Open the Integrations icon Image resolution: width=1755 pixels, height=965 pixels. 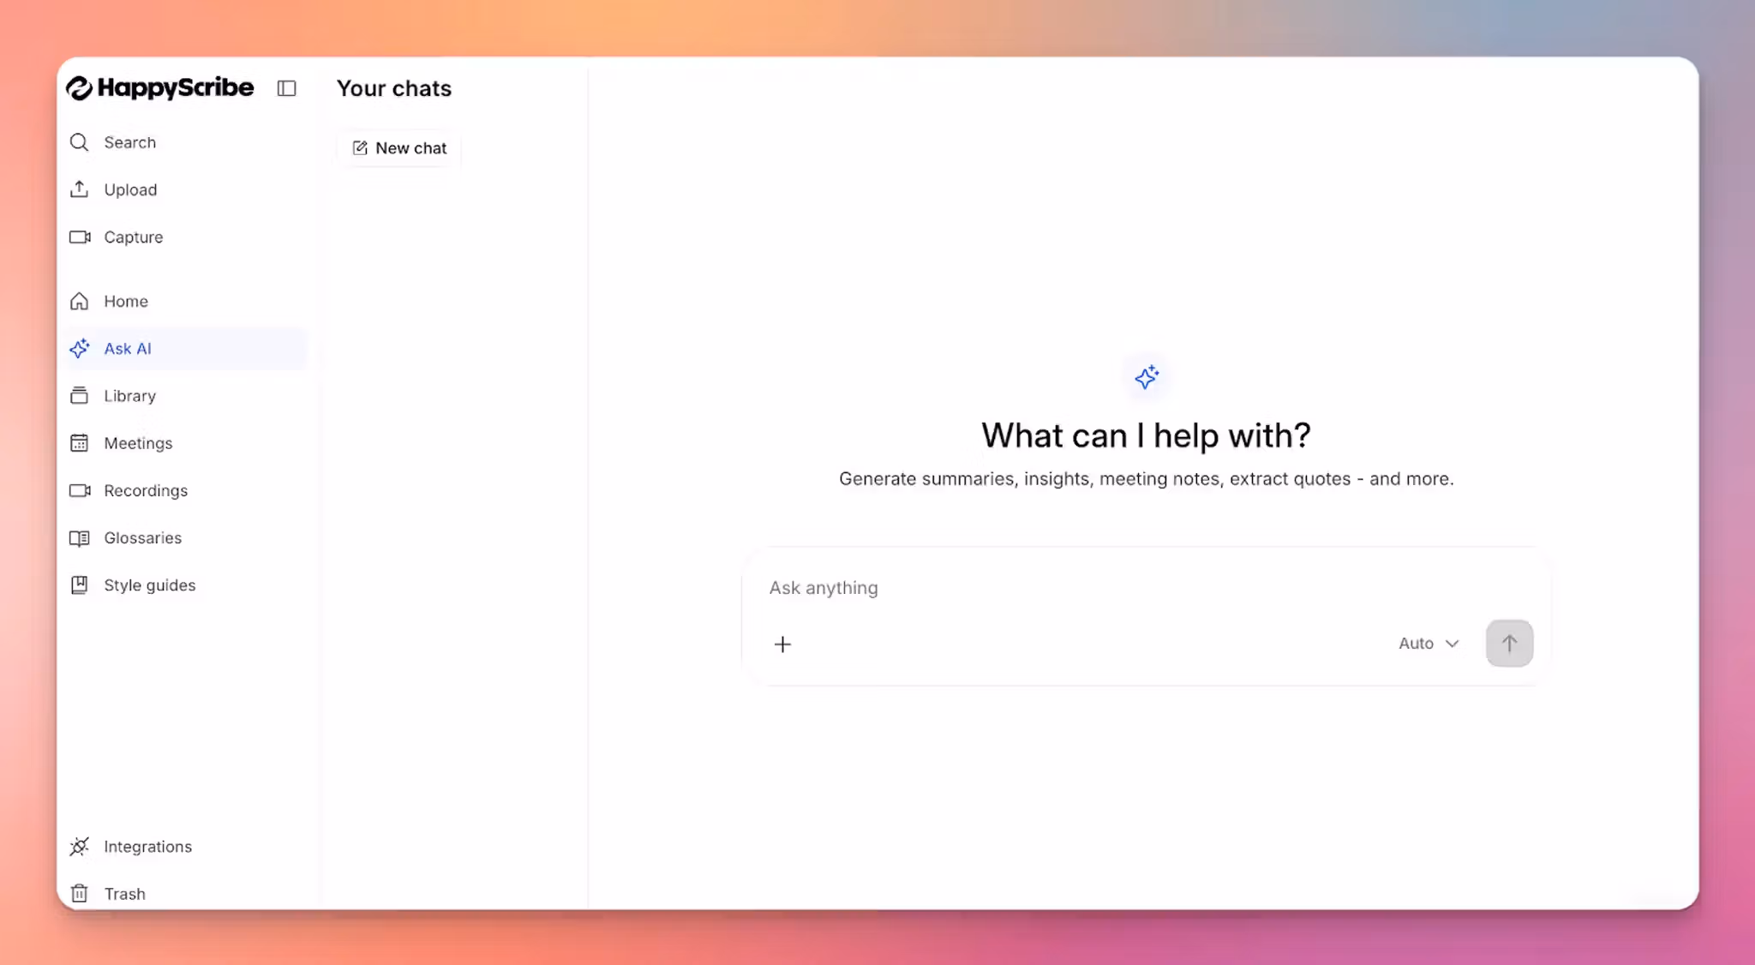coord(79,846)
